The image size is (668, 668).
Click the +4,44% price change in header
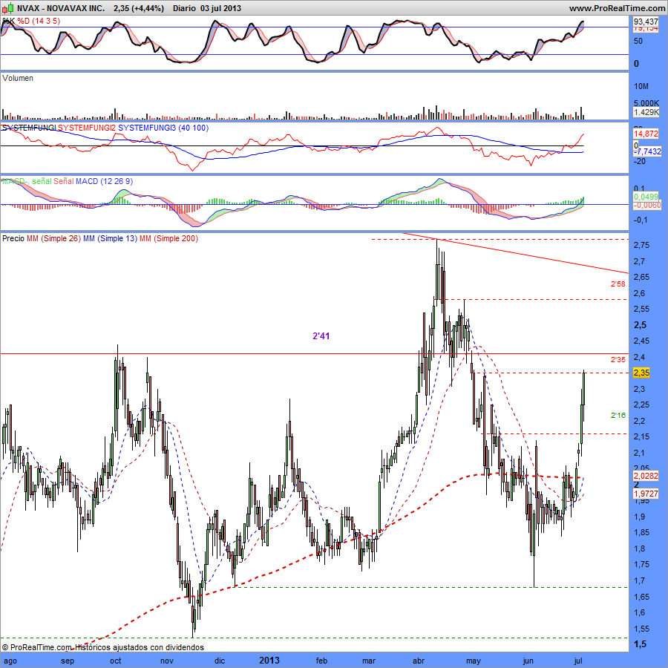tap(148, 8)
